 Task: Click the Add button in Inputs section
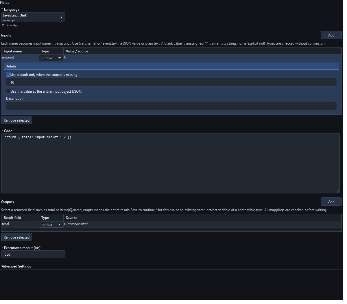tap(331, 35)
